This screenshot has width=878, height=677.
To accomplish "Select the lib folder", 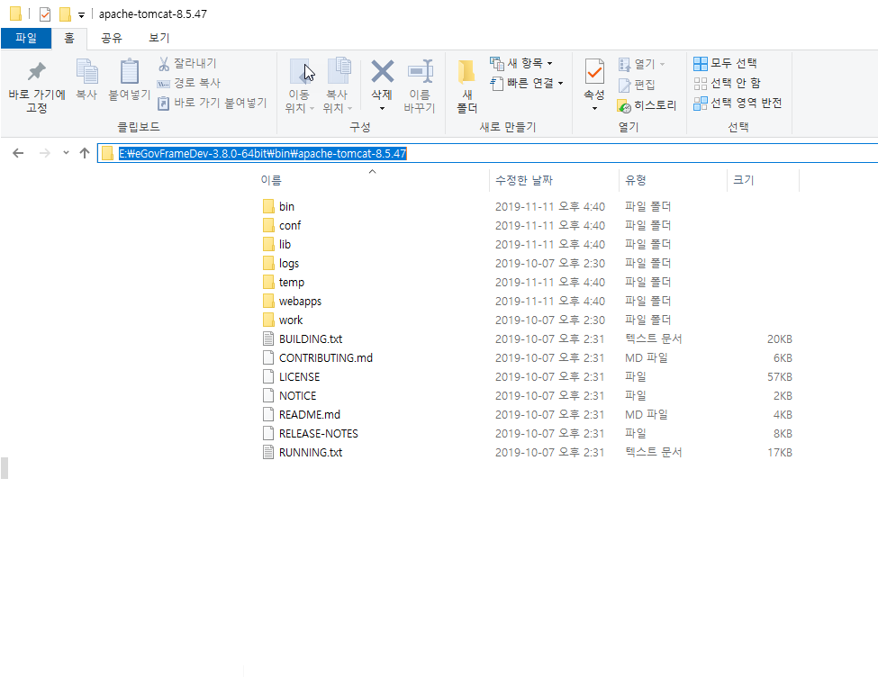I will [x=285, y=245].
